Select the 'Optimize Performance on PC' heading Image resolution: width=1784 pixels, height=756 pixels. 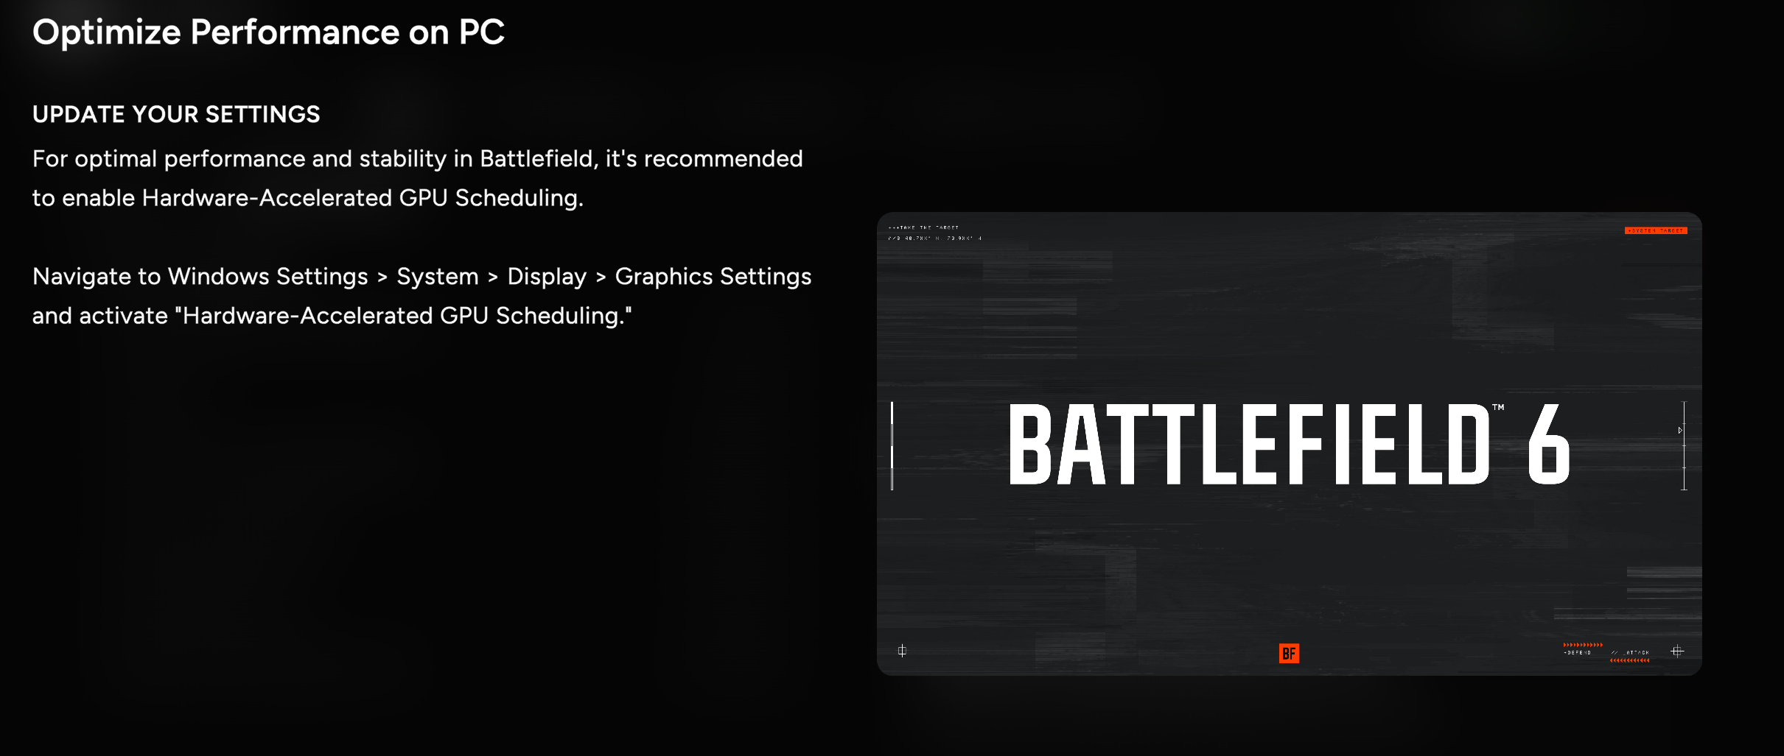coord(268,32)
